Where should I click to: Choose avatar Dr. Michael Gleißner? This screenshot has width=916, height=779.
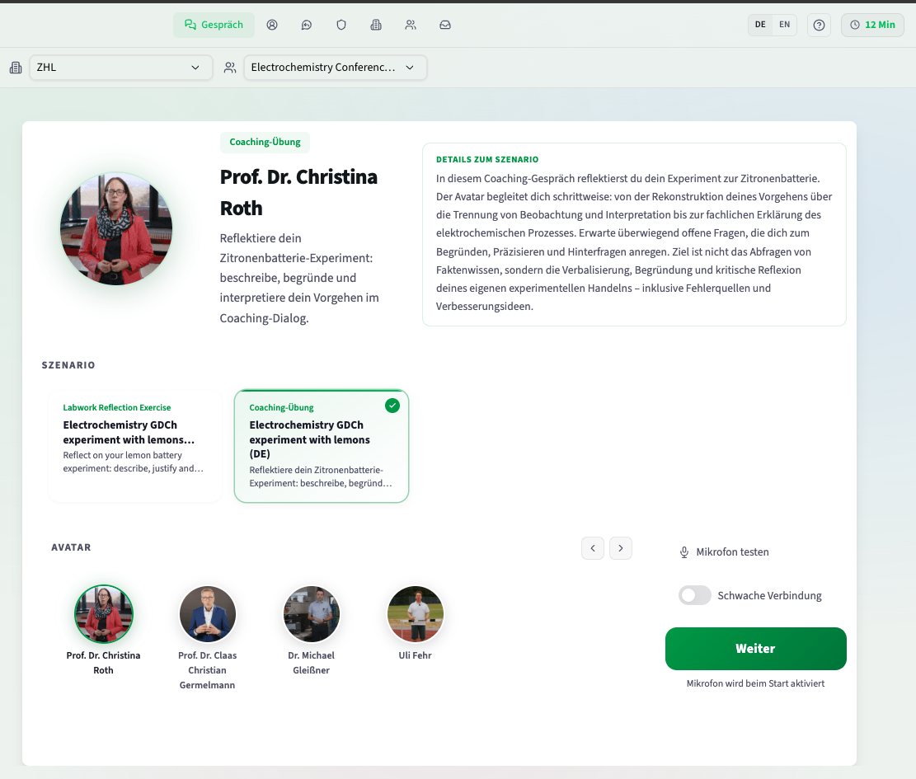pyautogui.click(x=312, y=631)
